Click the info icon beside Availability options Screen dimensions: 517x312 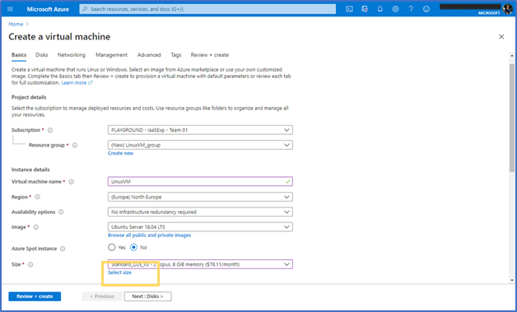(x=61, y=212)
